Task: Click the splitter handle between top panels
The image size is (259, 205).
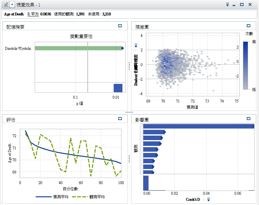Action: (129, 66)
